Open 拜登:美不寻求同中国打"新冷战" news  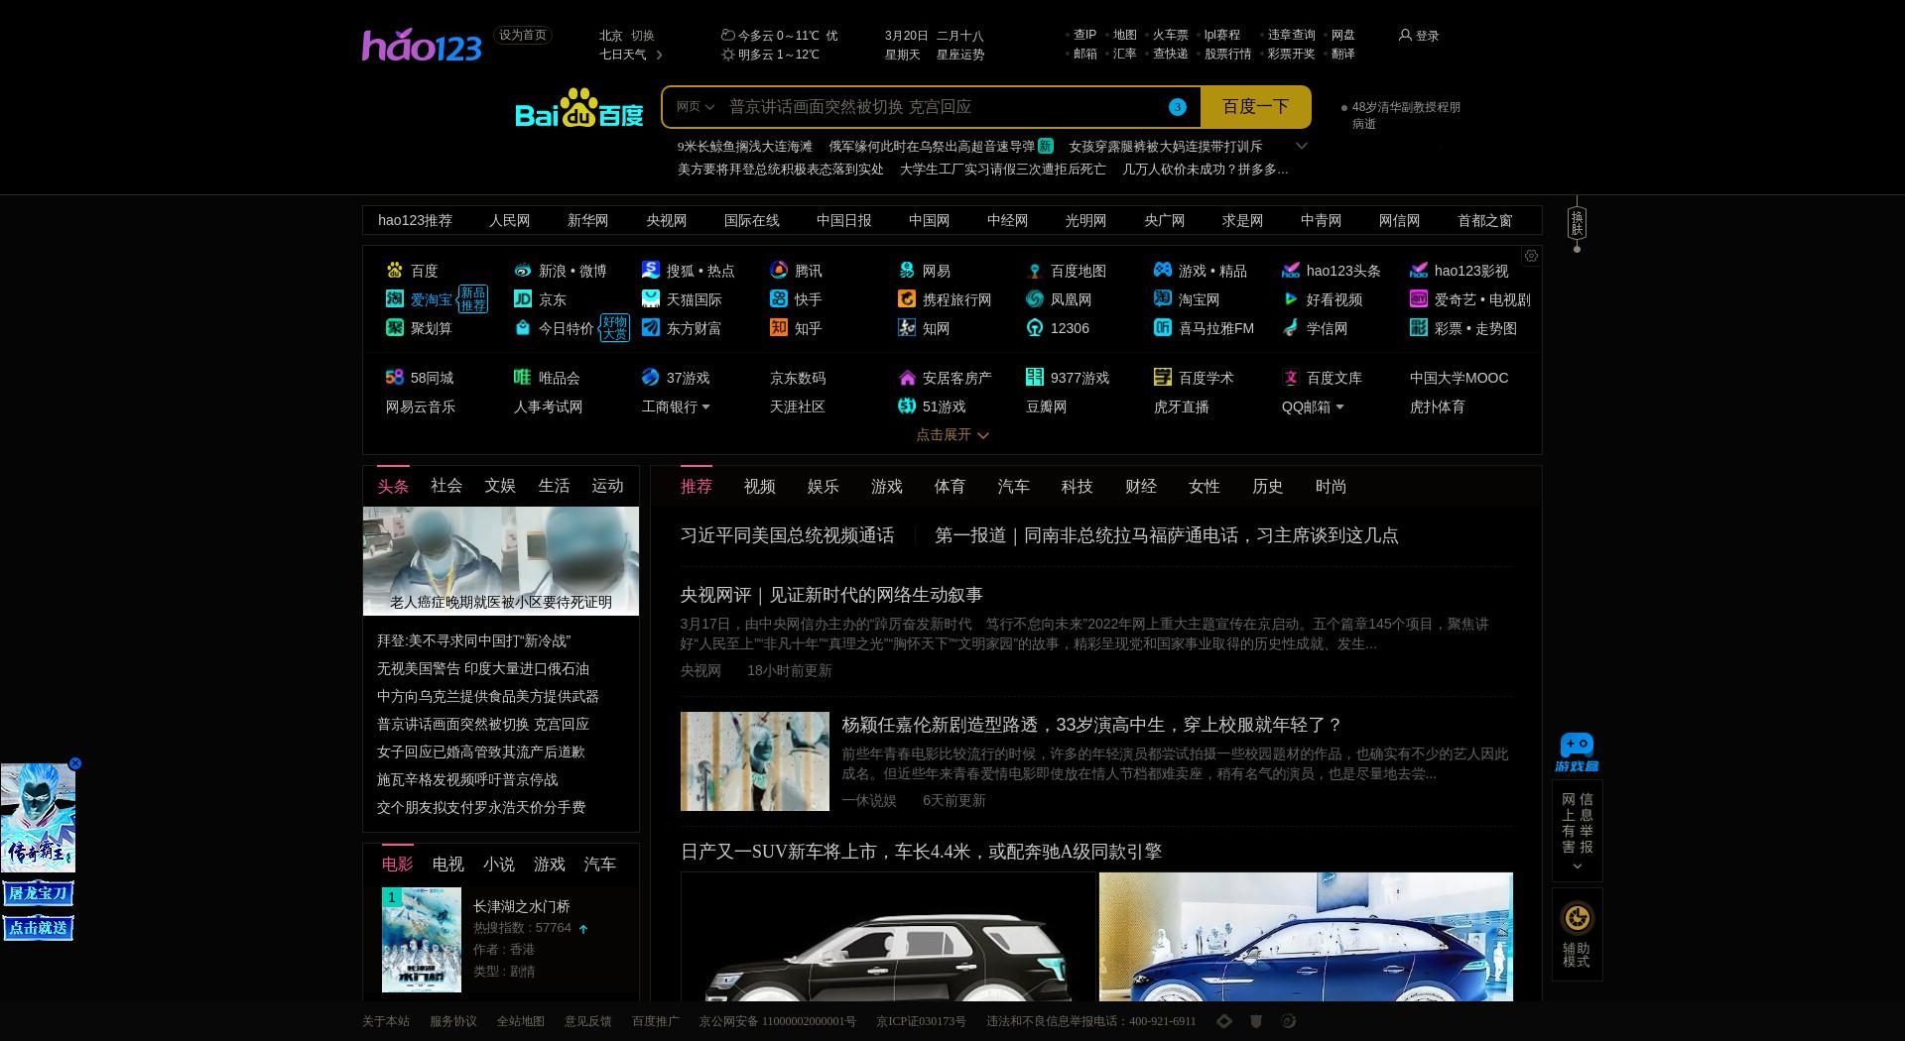(x=474, y=641)
